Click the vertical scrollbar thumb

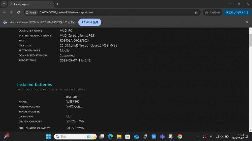[250, 40]
